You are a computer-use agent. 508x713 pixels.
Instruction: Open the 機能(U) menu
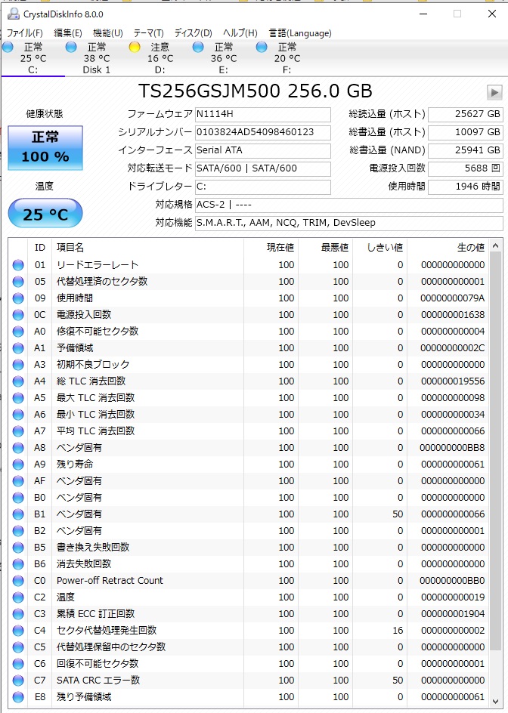coord(108,33)
